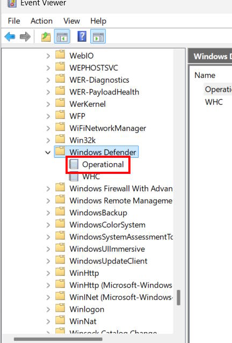Click the WindowsUpdateClient folder icon

coord(60,260)
